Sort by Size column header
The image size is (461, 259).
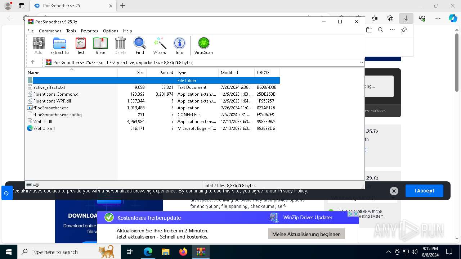(132, 72)
